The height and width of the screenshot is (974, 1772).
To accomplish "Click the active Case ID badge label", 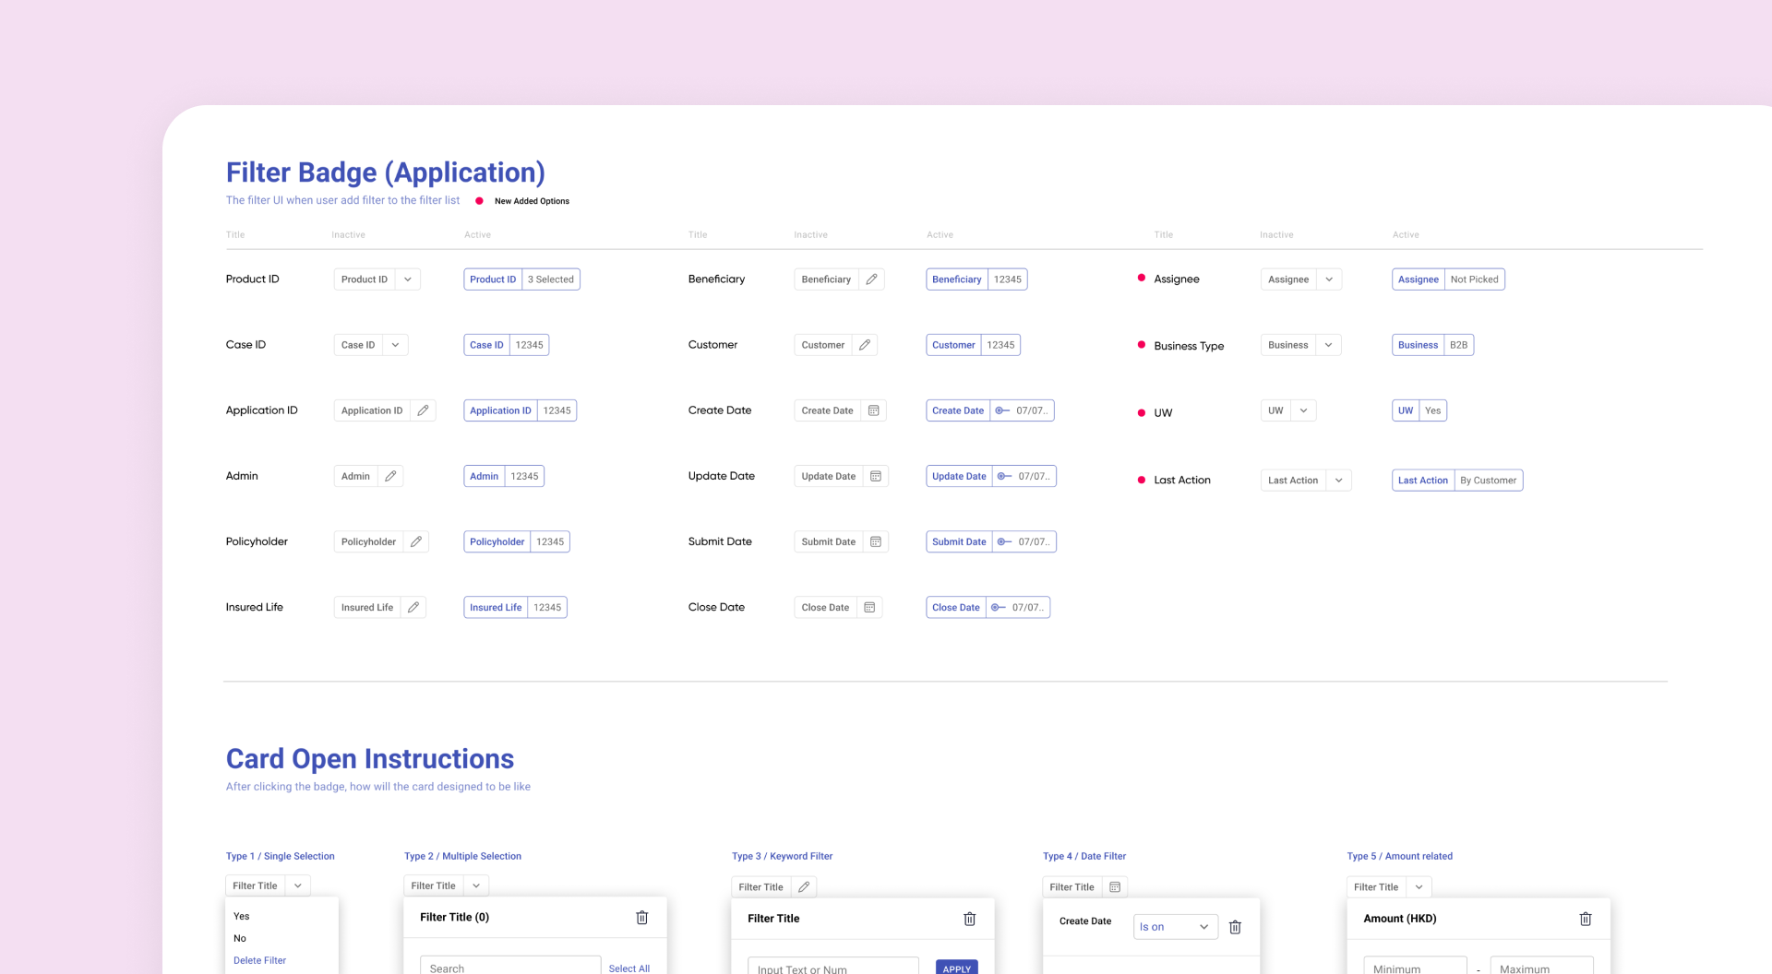I will click(x=486, y=344).
